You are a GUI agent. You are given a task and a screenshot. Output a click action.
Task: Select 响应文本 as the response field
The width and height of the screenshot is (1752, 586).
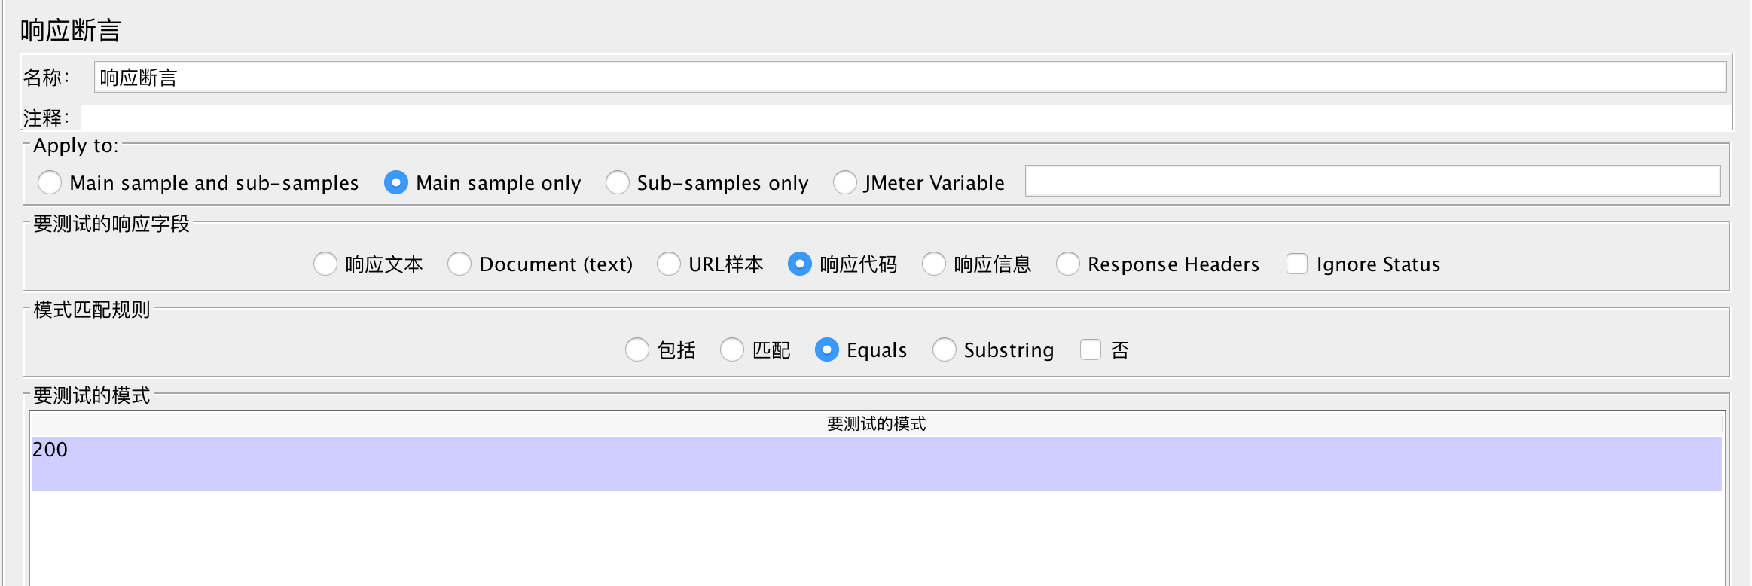325,264
